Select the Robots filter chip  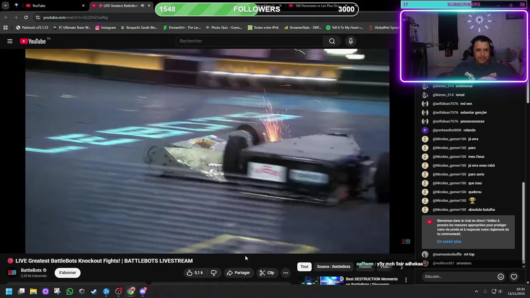point(365,267)
